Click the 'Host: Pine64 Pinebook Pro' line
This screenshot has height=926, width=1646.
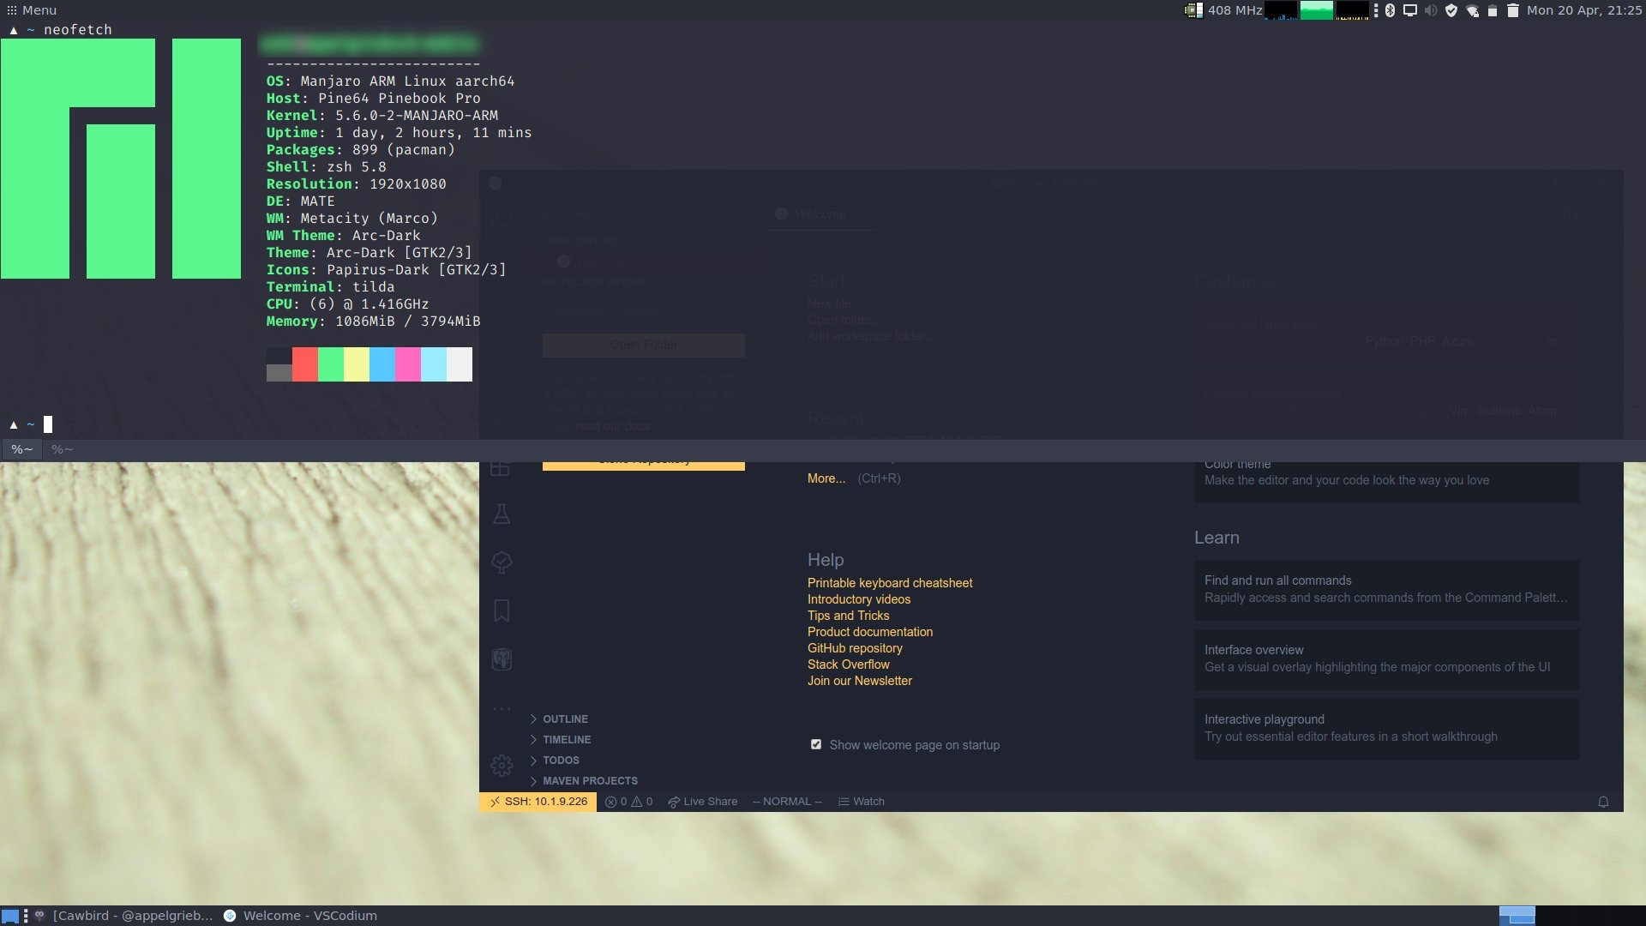pyautogui.click(x=373, y=98)
